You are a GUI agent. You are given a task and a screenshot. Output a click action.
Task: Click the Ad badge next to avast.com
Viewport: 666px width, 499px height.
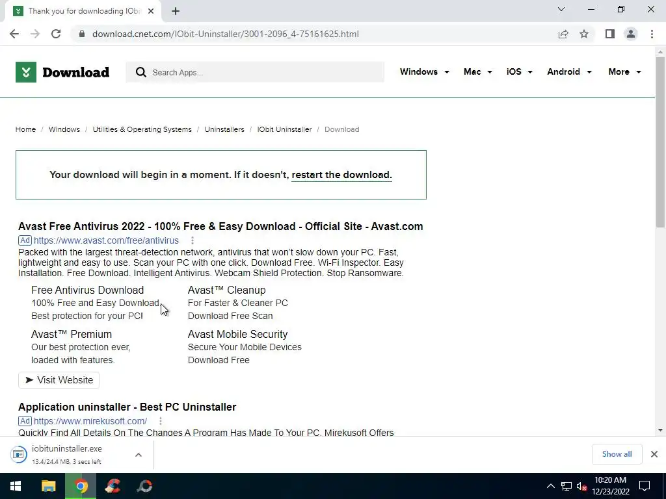tap(25, 240)
